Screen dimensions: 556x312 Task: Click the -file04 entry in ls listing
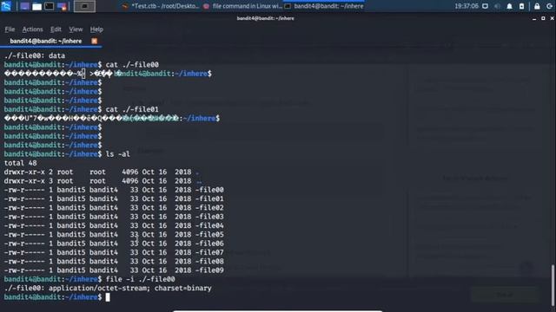[x=209, y=225]
